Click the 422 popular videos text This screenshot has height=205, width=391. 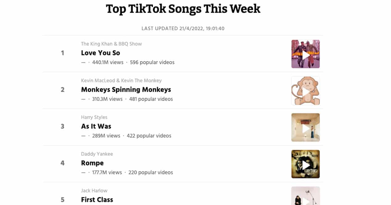click(149, 136)
